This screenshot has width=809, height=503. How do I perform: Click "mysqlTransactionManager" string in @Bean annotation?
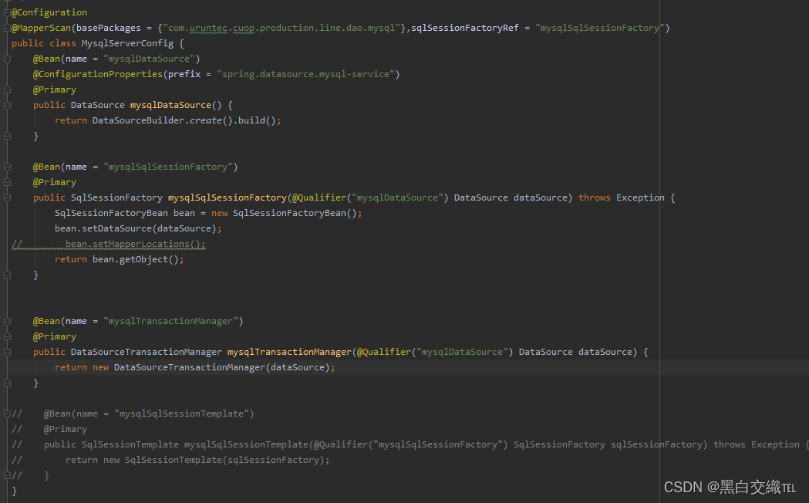click(170, 321)
